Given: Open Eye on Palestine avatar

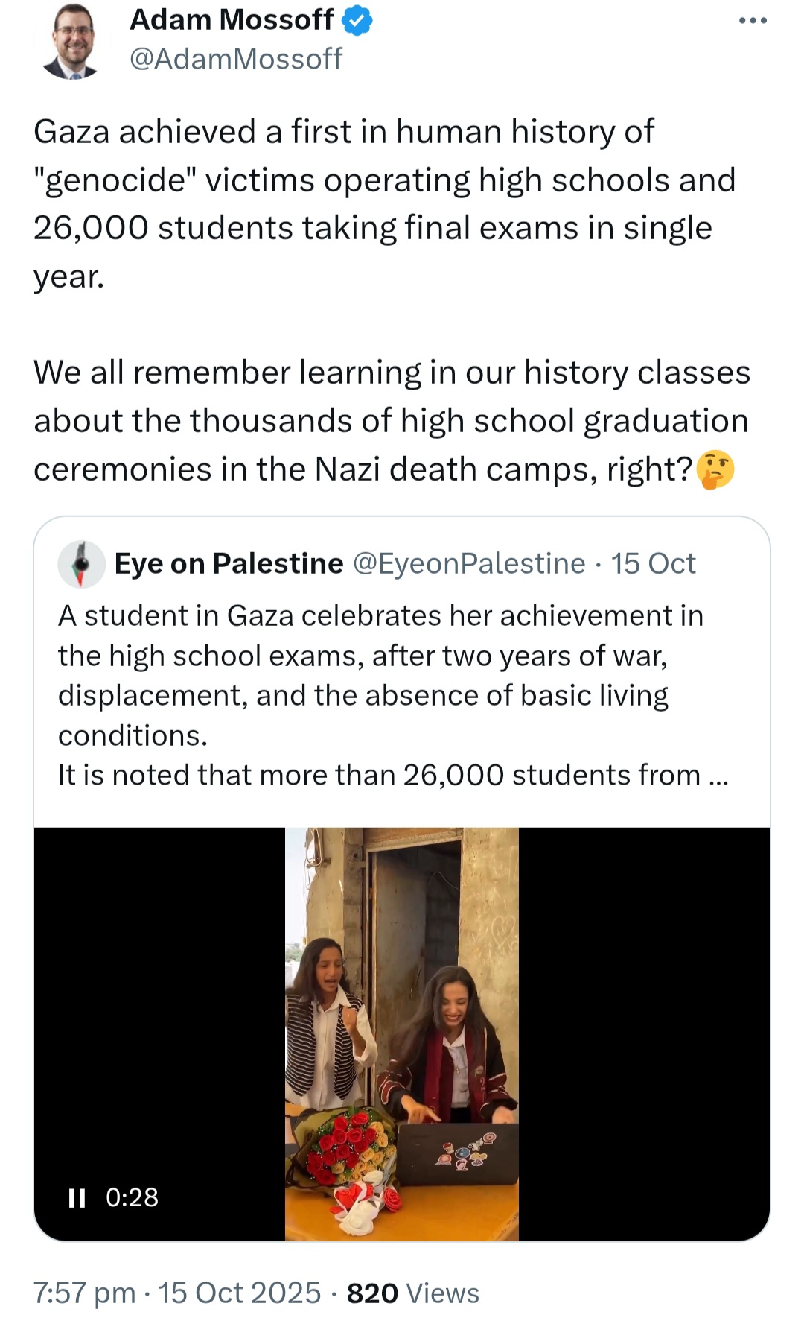Looking at the screenshot, I should 82,564.
